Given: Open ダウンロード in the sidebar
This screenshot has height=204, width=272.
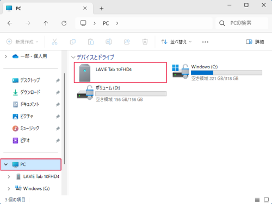Looking at the screenshot, I should coord(30,92).
